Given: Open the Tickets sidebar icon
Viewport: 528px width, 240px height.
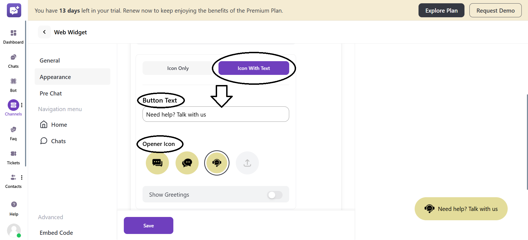Looking at the screenshot, I should point(13,154).
